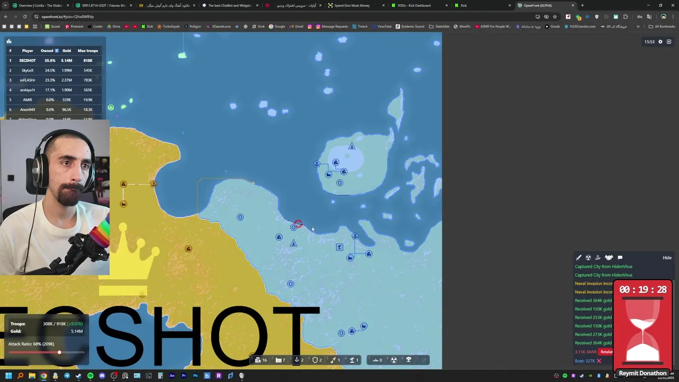Sort leaderboard by Gold column
679x382 pixels.
(66, 51)
